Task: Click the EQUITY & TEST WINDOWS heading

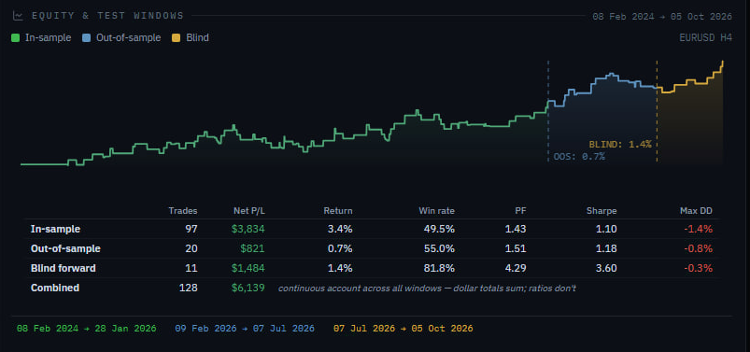Action: [x=107, y=16]
